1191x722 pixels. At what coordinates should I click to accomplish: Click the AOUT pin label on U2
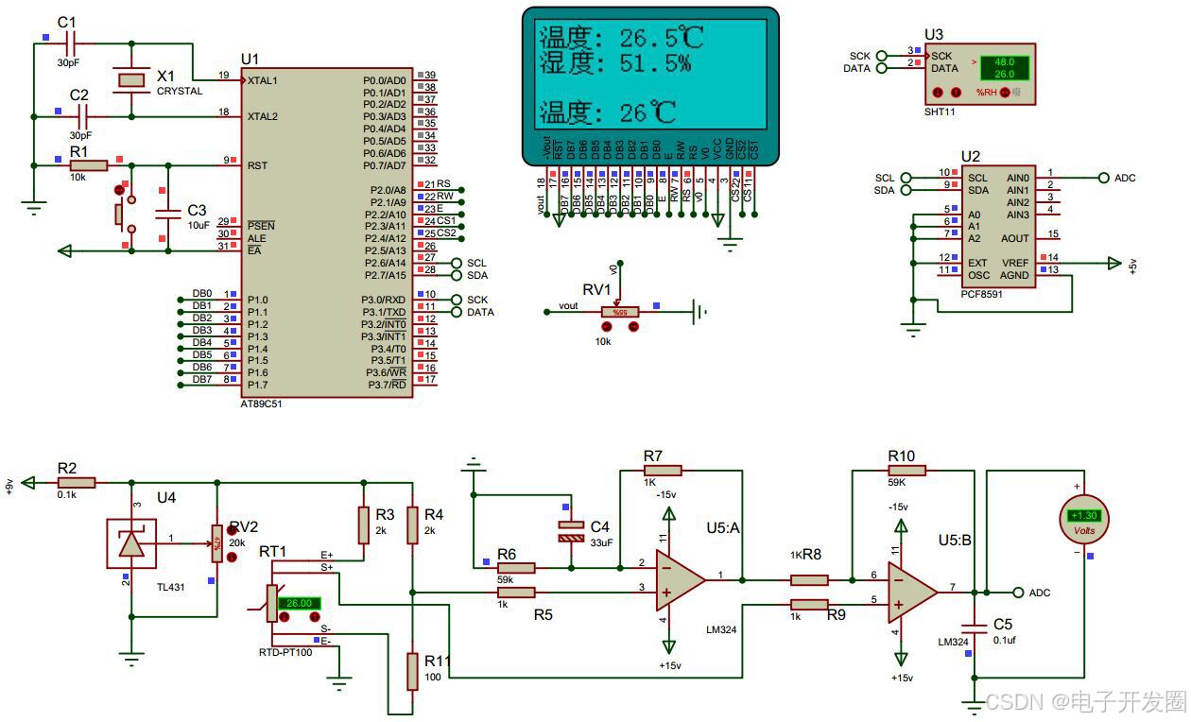click(x=1015, y=239)
